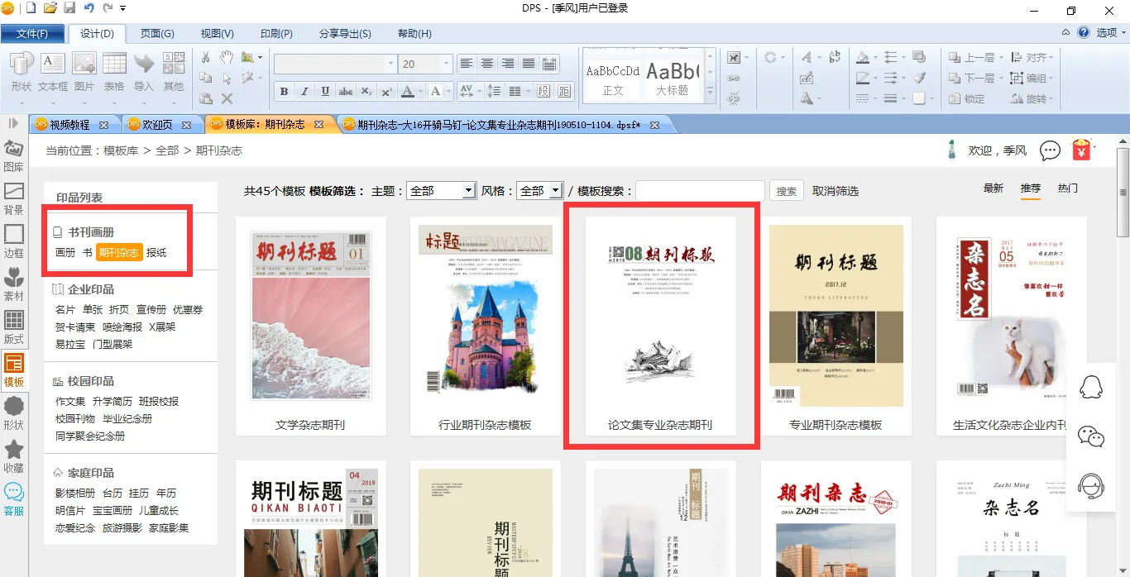Click the 版式 layout sidebar icon
This screenshot has height=577, width=1130.
click(14, 327)
